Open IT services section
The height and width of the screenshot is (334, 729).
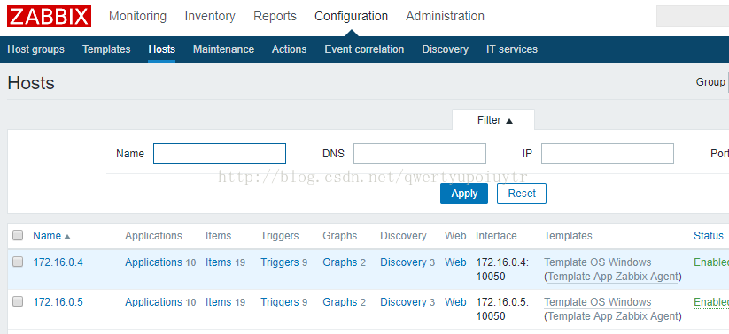tap(512, 49)
